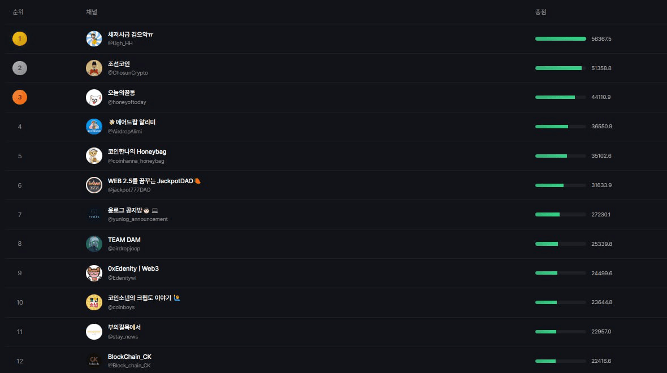Viewport: 667px width, 373px height.
Task: Open the 코인한나의 Honeybag avatar
Action: 94,156
